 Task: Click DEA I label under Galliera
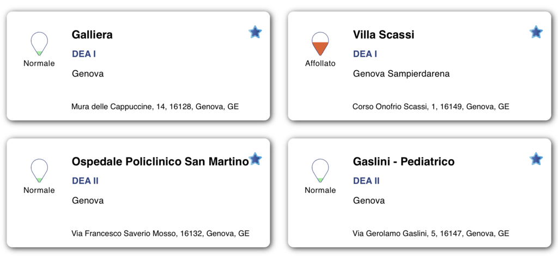pos(84,54)
